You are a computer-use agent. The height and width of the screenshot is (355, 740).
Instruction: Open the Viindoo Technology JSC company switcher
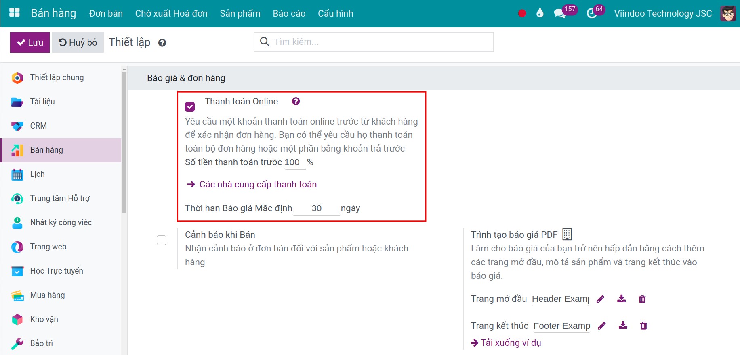[663, 13]
